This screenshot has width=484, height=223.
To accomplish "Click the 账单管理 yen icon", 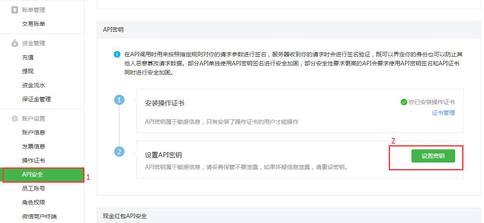I will (x=15, y=10).
